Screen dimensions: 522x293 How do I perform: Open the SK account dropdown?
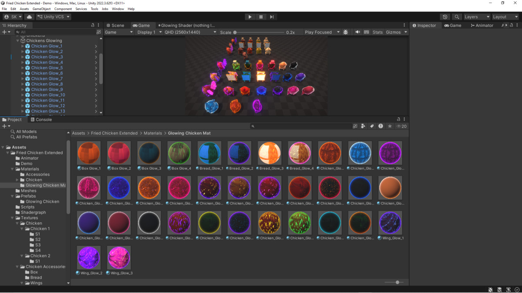pyautogui.click(x=13, y=17)
